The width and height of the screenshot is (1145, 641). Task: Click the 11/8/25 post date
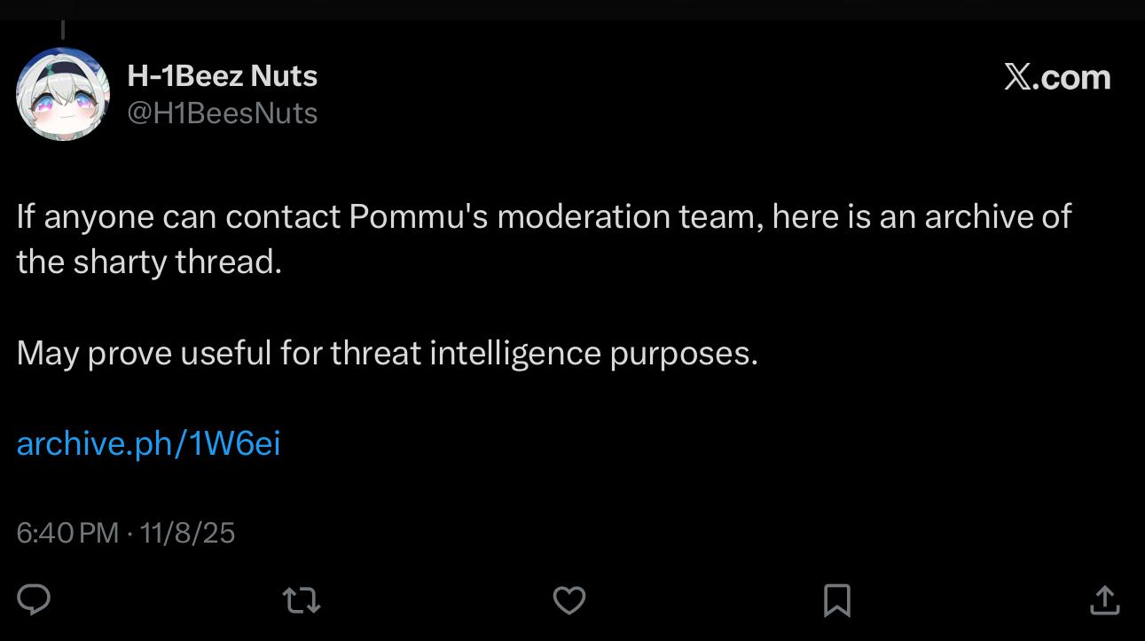click(187, 532)
